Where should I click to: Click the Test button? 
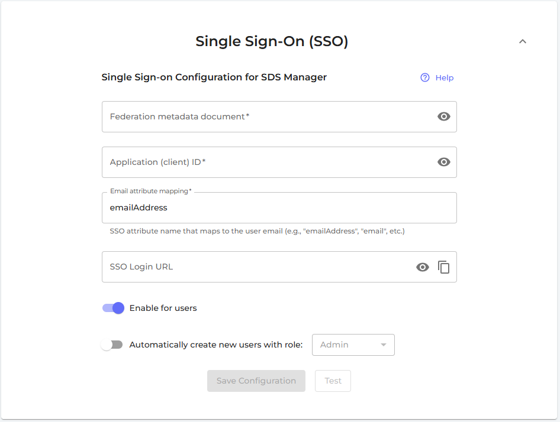333,381
